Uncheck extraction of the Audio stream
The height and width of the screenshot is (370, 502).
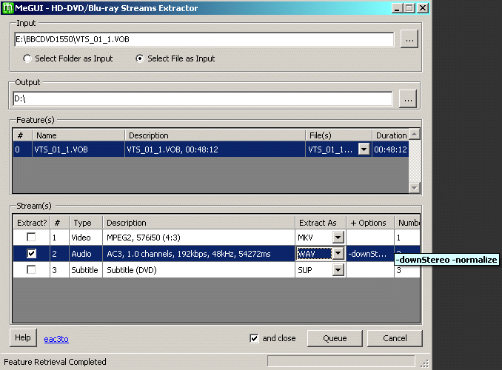(x=31, y=254)
